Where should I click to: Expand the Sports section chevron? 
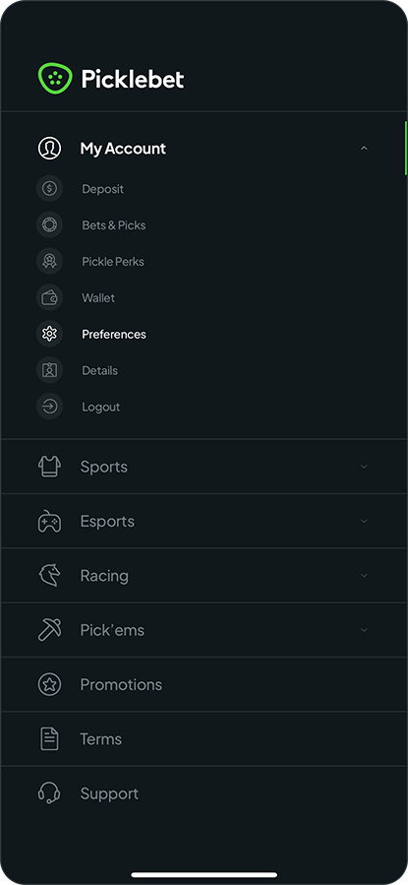364,467
